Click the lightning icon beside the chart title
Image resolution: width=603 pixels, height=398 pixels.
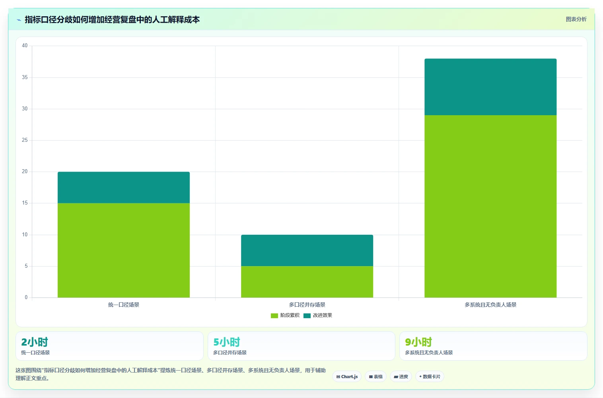pos(19,20)
